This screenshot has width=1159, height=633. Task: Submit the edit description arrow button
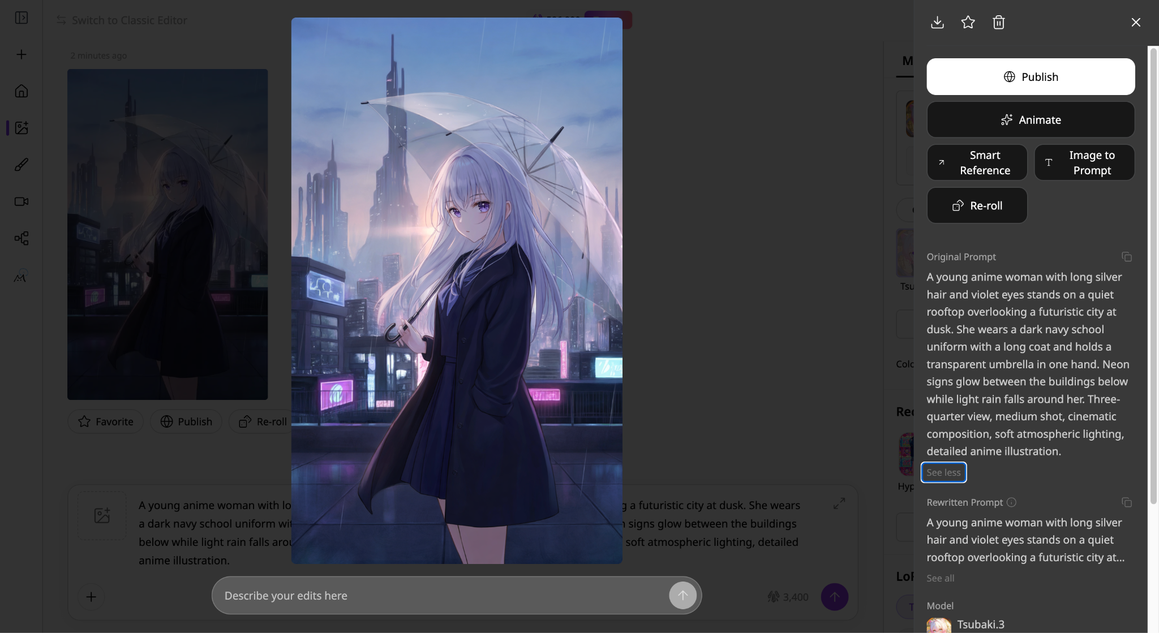pyautogui.click(x=682, y=596)
